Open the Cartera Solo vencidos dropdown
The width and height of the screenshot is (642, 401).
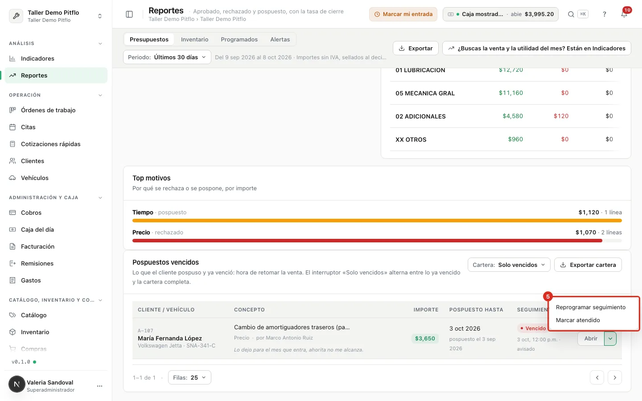click(509, 265)
